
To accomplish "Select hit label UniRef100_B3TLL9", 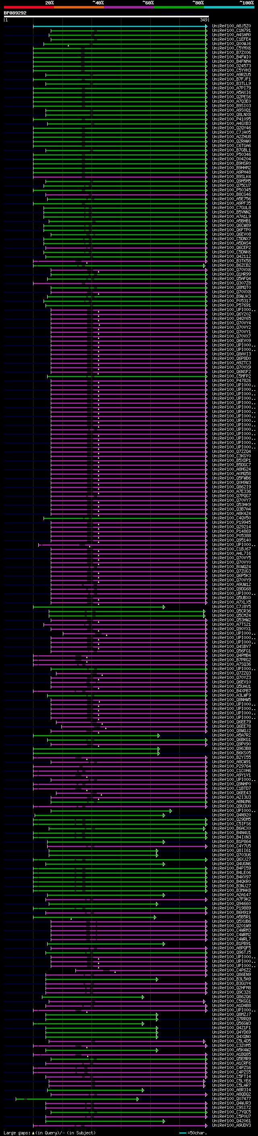I will click(x=231, y=84).
